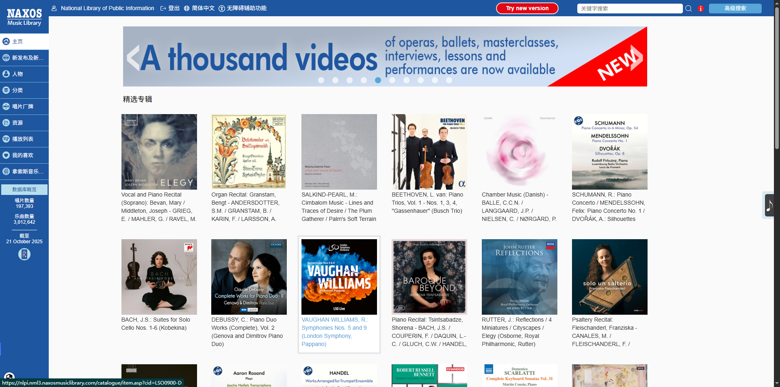Select the sixth banner carousel dot
780x387 pixels.
pos(392,80)
